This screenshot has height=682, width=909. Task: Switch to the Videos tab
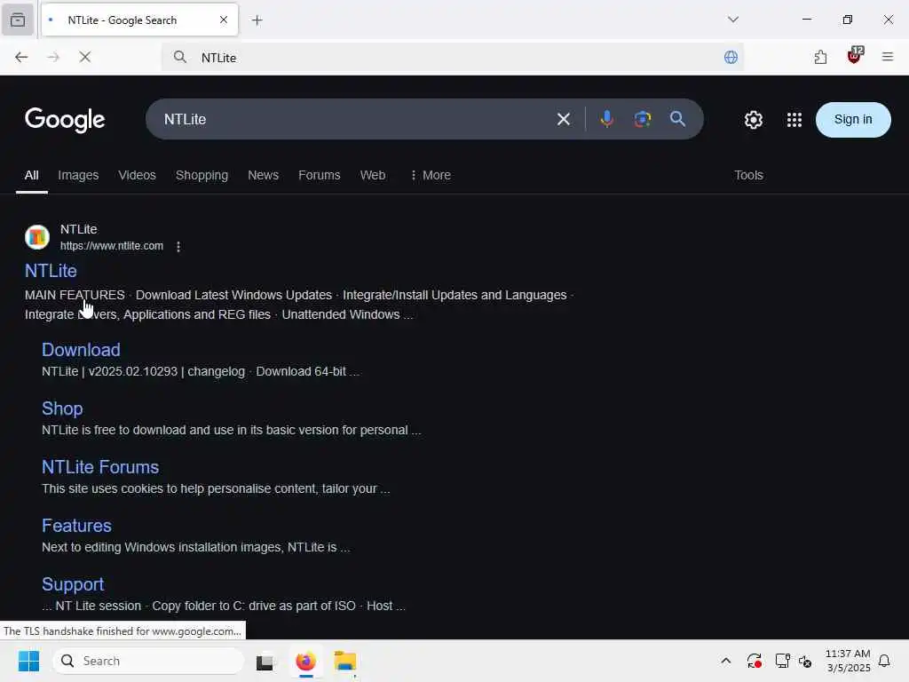[137, 175]
